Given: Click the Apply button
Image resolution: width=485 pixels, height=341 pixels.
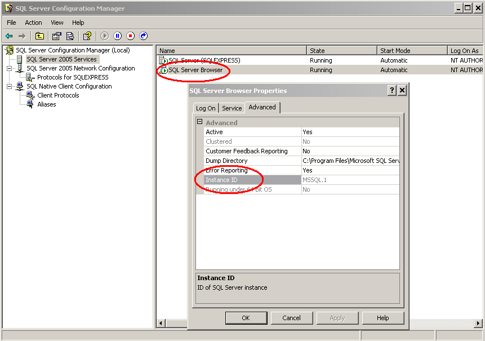Looking at the screenshot, I should click(x=337, y=318).
